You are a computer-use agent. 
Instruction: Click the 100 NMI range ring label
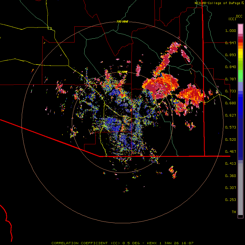122,22
